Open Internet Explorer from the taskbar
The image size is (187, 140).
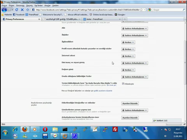(15, 129)
